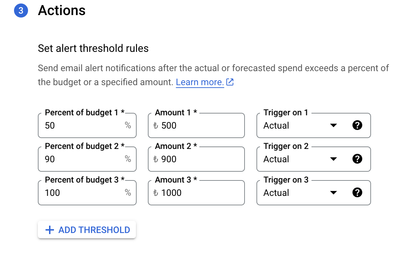Open the Learn more link
The height and width of the screenshot is (260, 398).
point(200,82)
